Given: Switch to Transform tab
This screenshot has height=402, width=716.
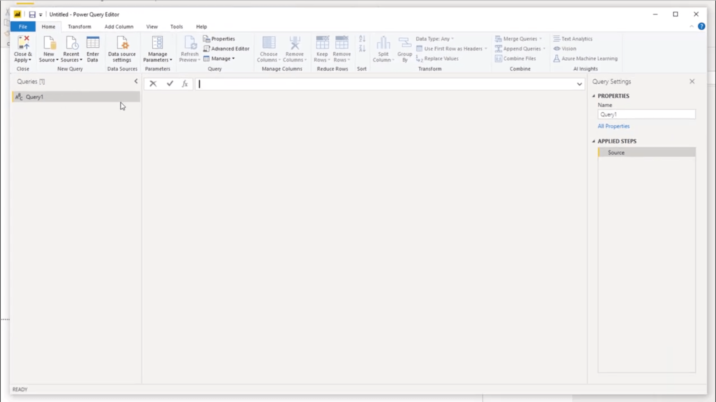Looking at the screenshot, I should (x=80, y=26).
